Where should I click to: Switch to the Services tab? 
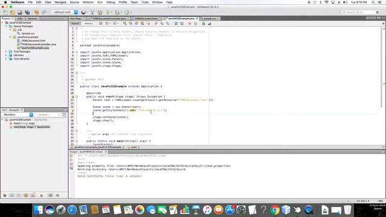(x=32, y=19)
